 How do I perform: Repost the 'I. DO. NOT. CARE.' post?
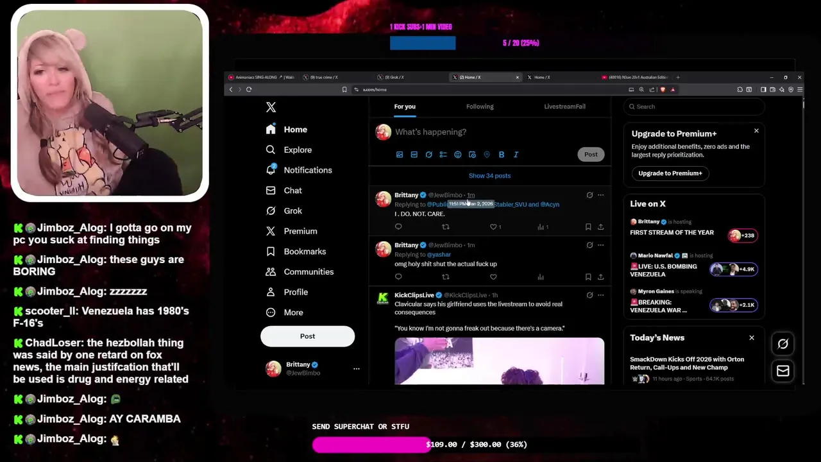tap(446, 227)
